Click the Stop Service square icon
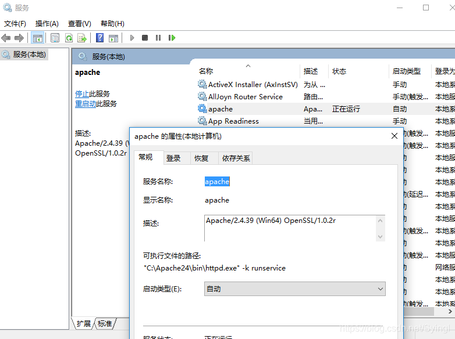The height and width of the screenshot is (339, 455). (145, 38)
